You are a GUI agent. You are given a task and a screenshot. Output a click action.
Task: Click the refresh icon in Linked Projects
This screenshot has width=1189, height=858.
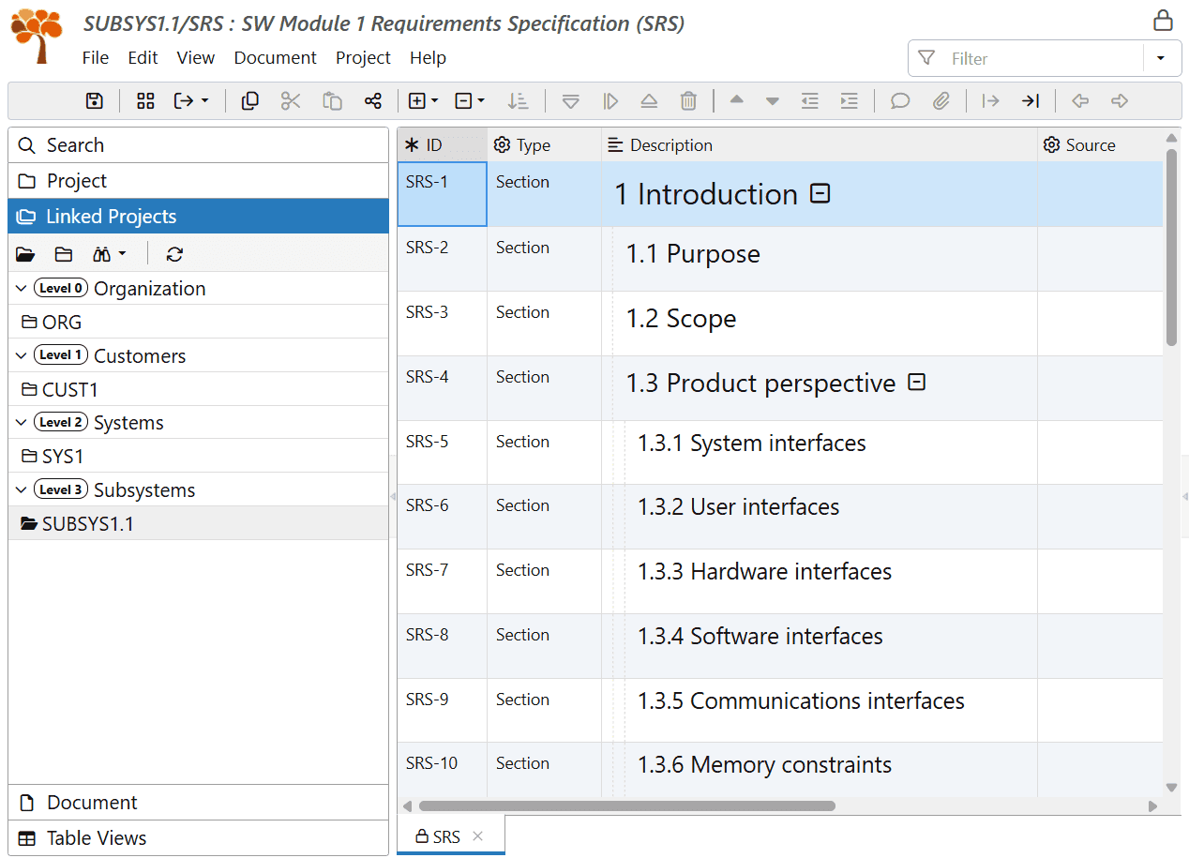coord(174,254)
